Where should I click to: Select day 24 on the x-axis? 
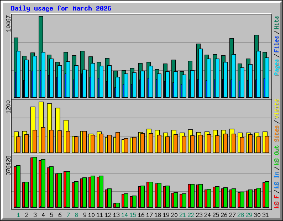207,215
